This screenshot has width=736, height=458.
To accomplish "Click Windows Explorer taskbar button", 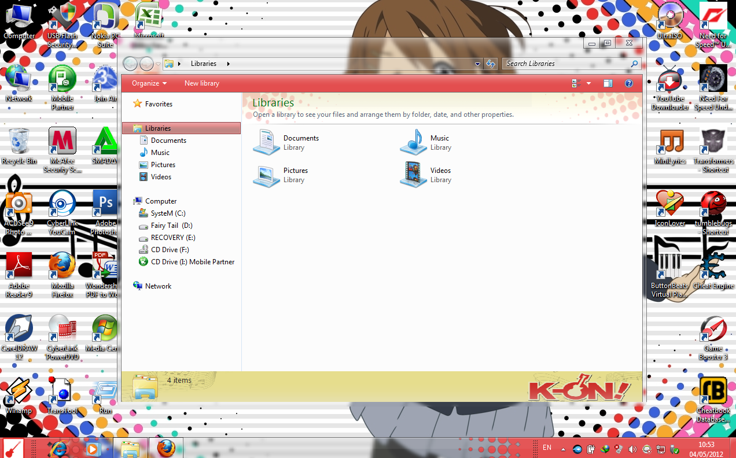I will click(x=130, y=448).
